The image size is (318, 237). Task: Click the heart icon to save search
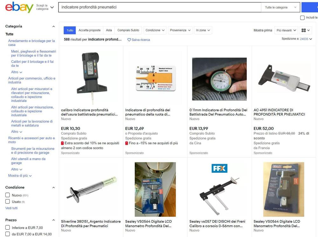pyautogui.click(x=129, y=40)
